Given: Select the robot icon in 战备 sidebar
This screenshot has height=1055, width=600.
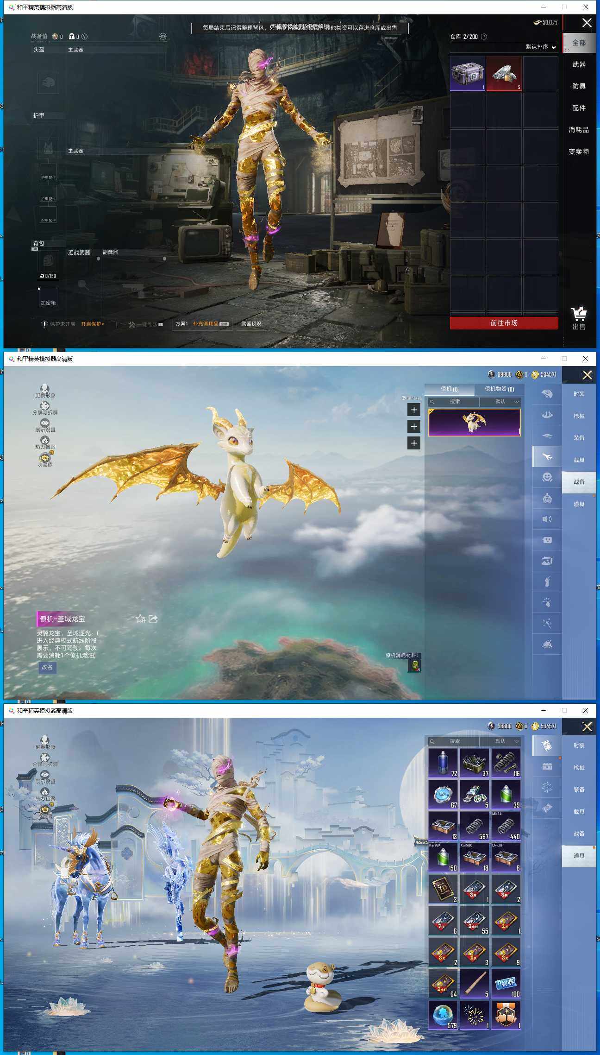Looking at the screenshot, I should point(547,499).
